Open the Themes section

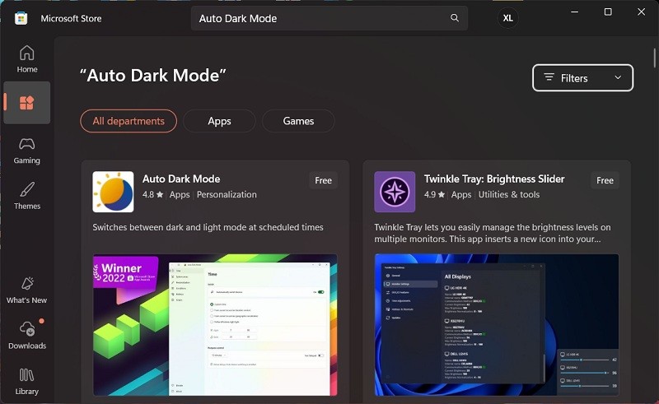pyautogui.click(x=27, y=196)
